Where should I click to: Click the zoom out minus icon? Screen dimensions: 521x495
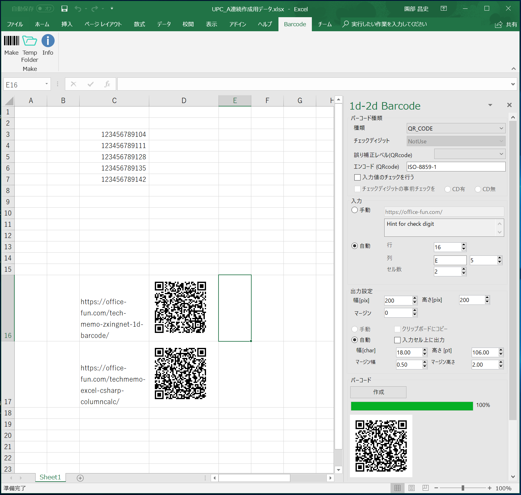click(x=436, y=488)
